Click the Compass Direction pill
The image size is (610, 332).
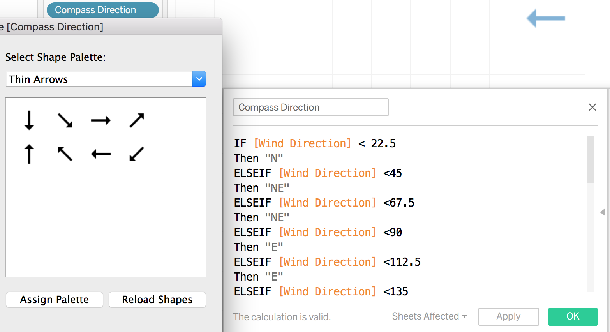coord(103,10)
